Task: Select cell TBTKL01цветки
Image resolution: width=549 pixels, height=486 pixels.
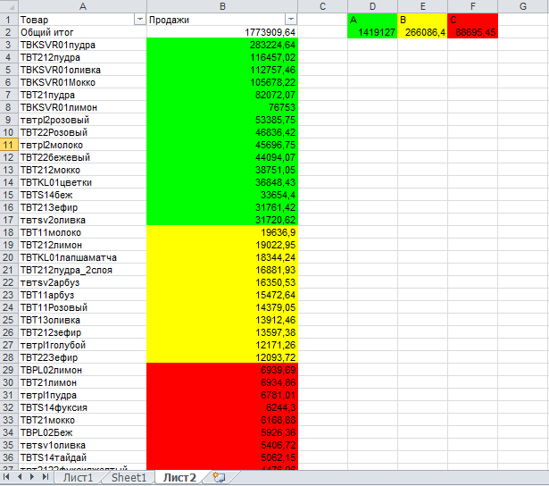Action: [x=82, y=182]
